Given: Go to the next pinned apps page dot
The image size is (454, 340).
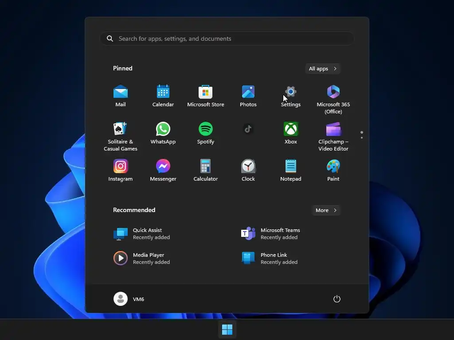Looking at the screenshot, I should pos(362,138).
